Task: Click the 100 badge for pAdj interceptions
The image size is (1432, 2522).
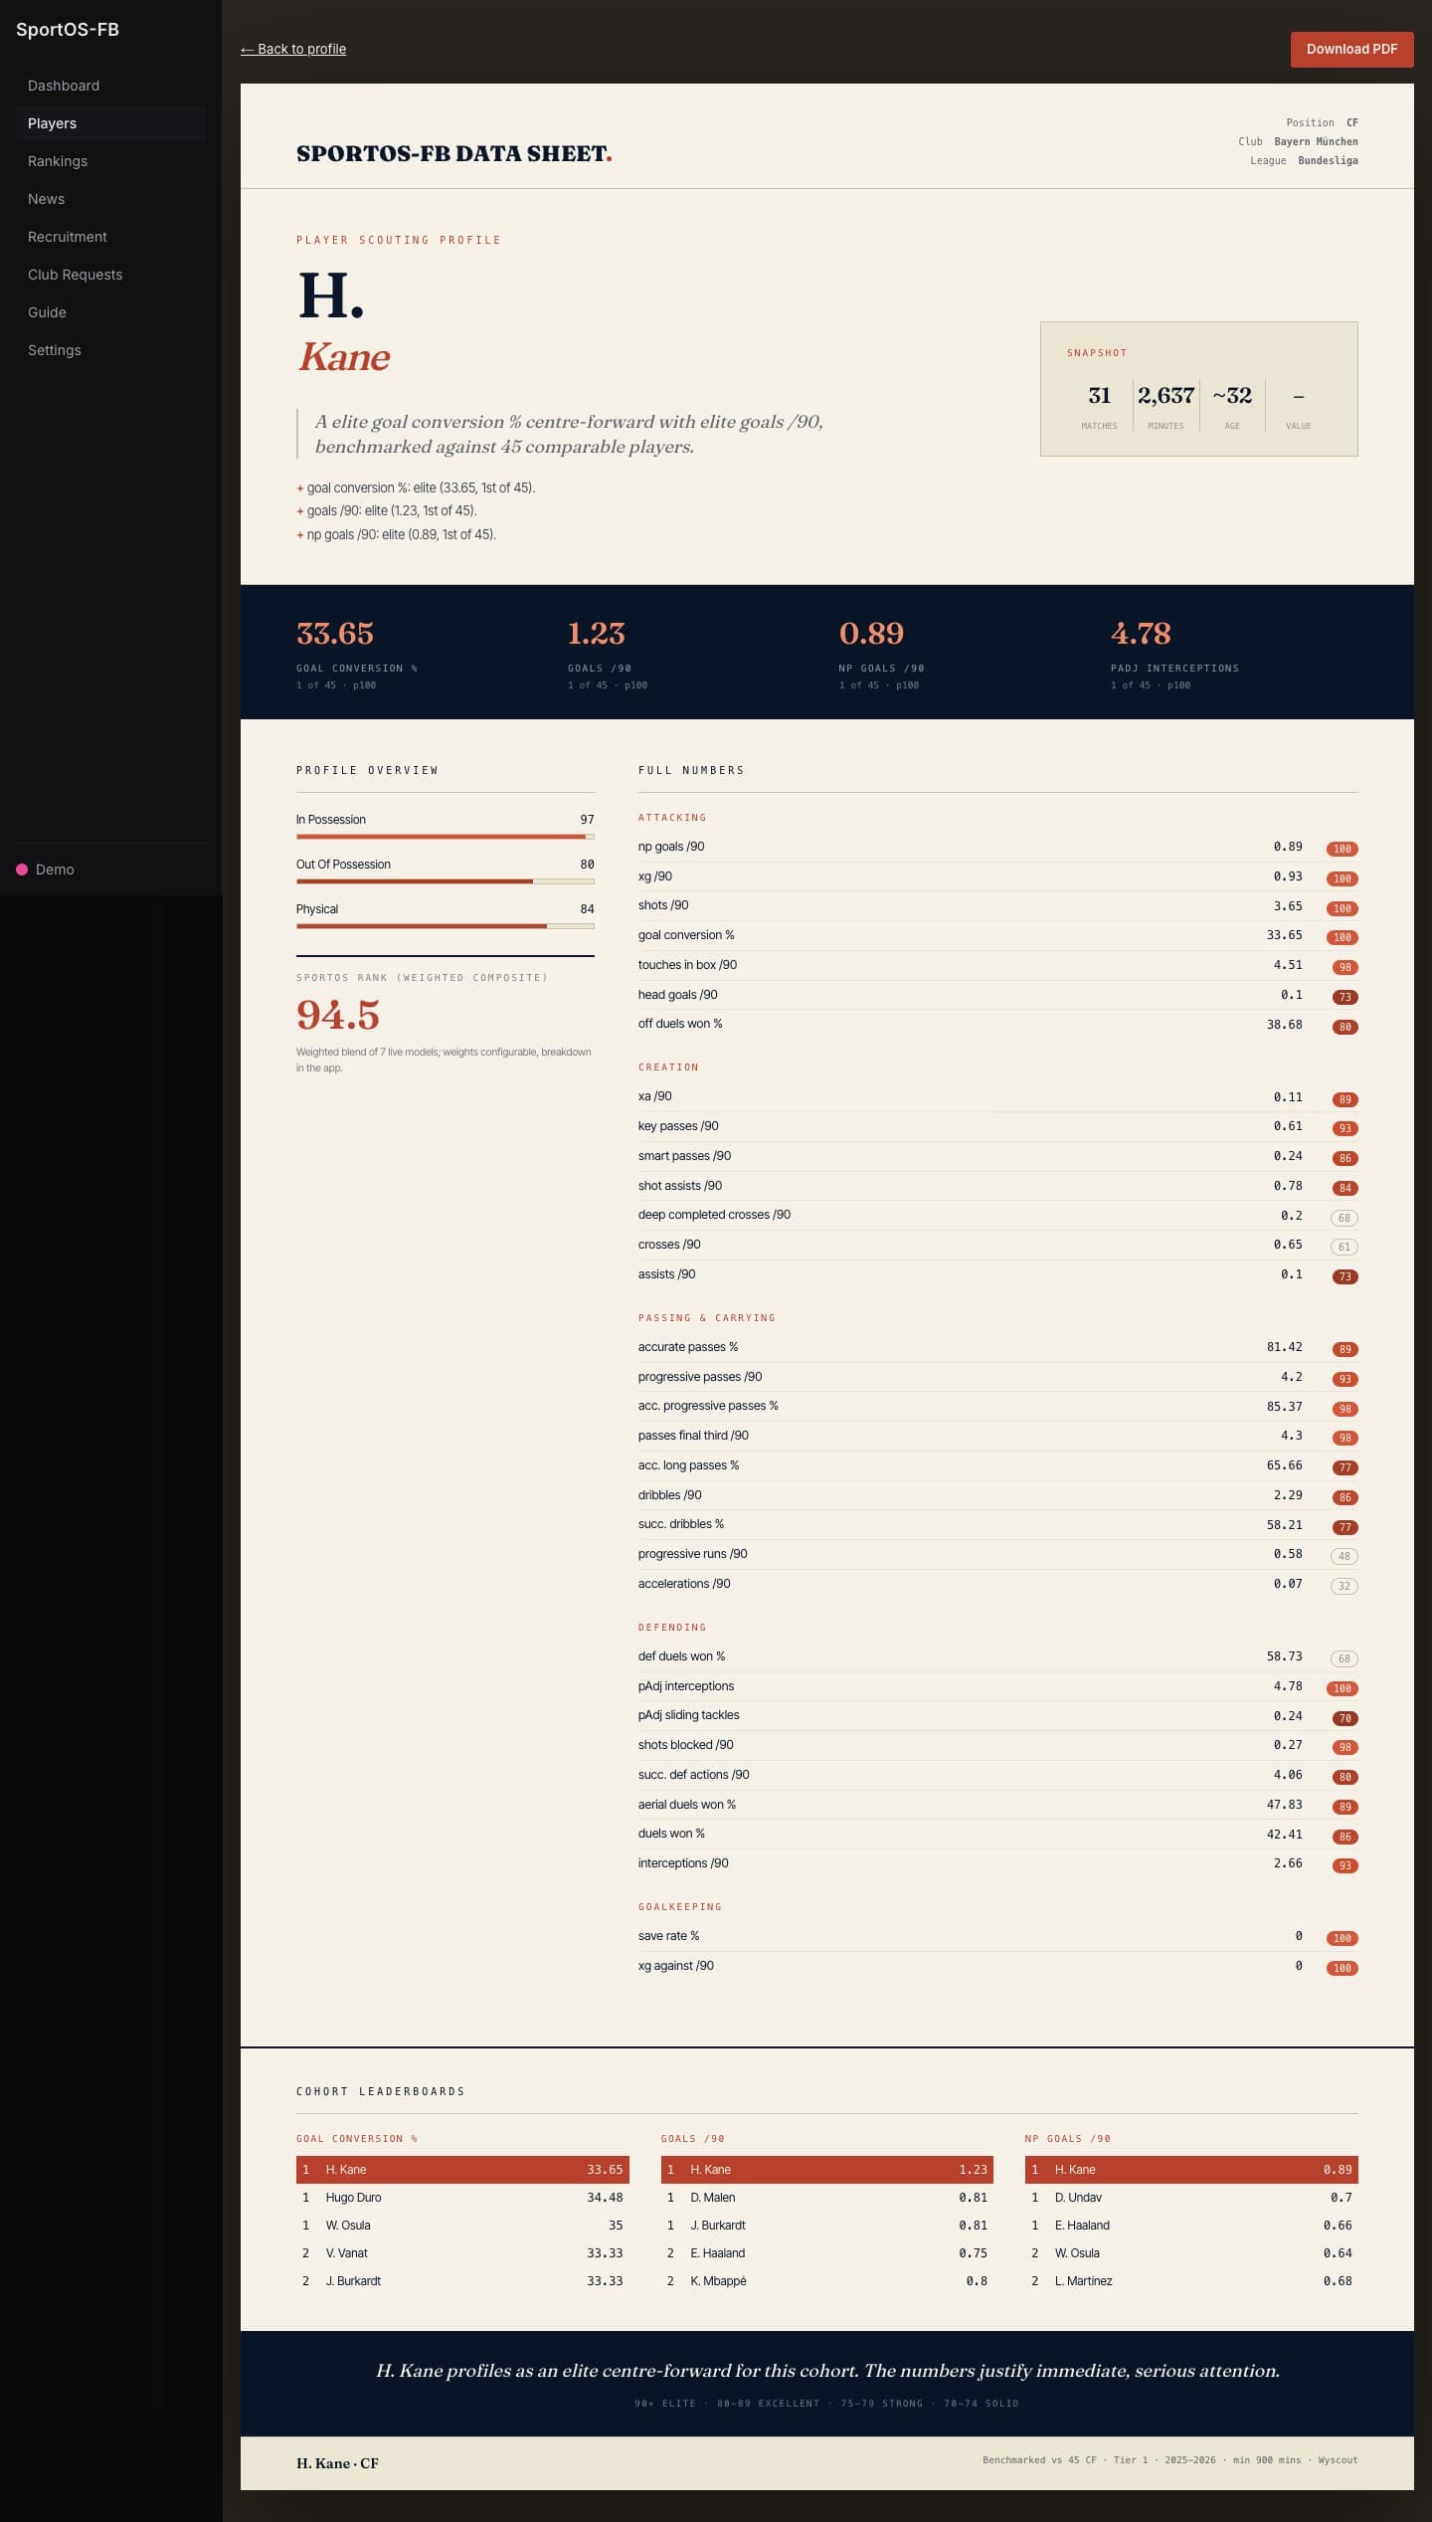Action: [x=1342, y=1688]
